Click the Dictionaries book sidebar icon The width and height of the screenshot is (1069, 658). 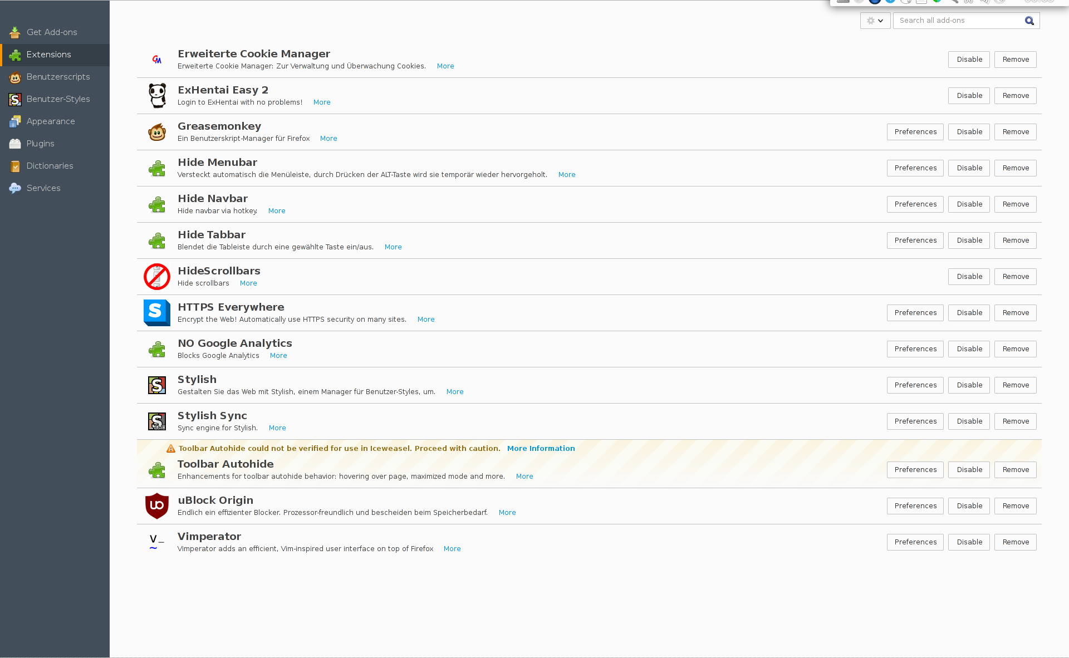coord(15,166)
